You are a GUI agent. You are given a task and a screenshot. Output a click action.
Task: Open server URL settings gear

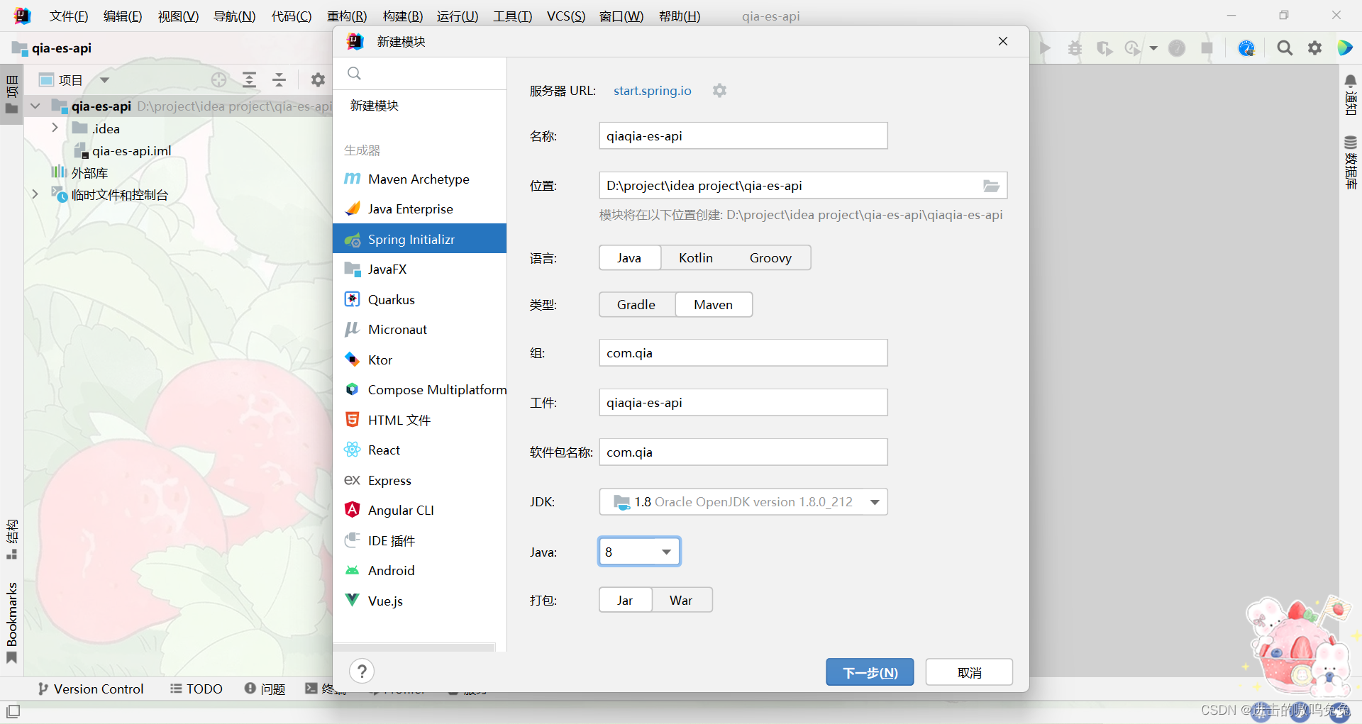(x=719, y=91)
